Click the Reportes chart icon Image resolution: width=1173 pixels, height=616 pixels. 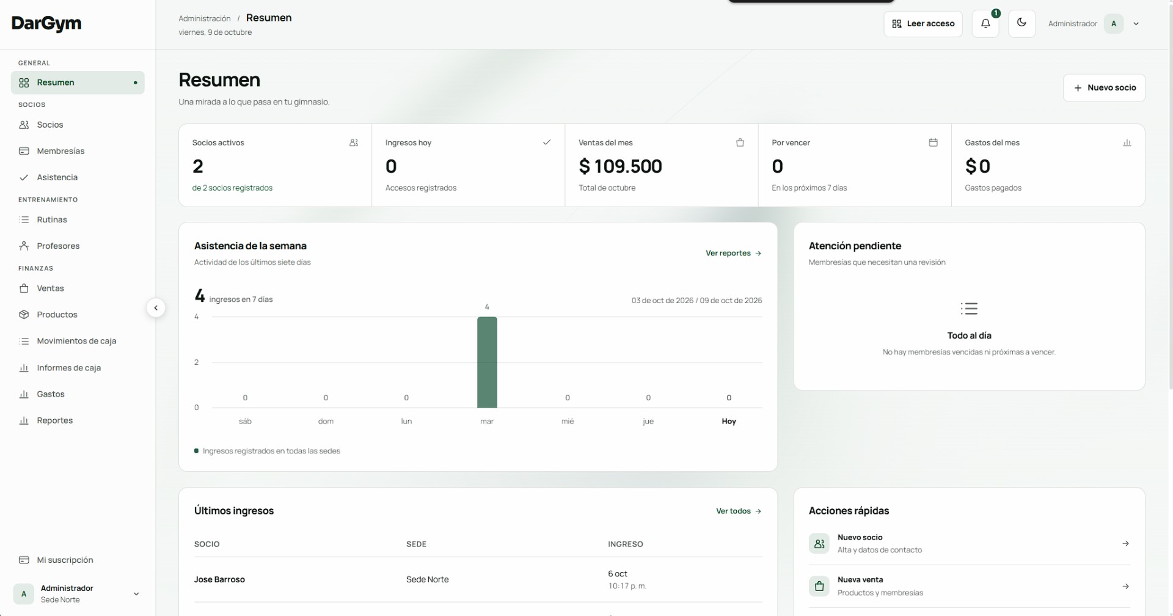pos(24,420)
